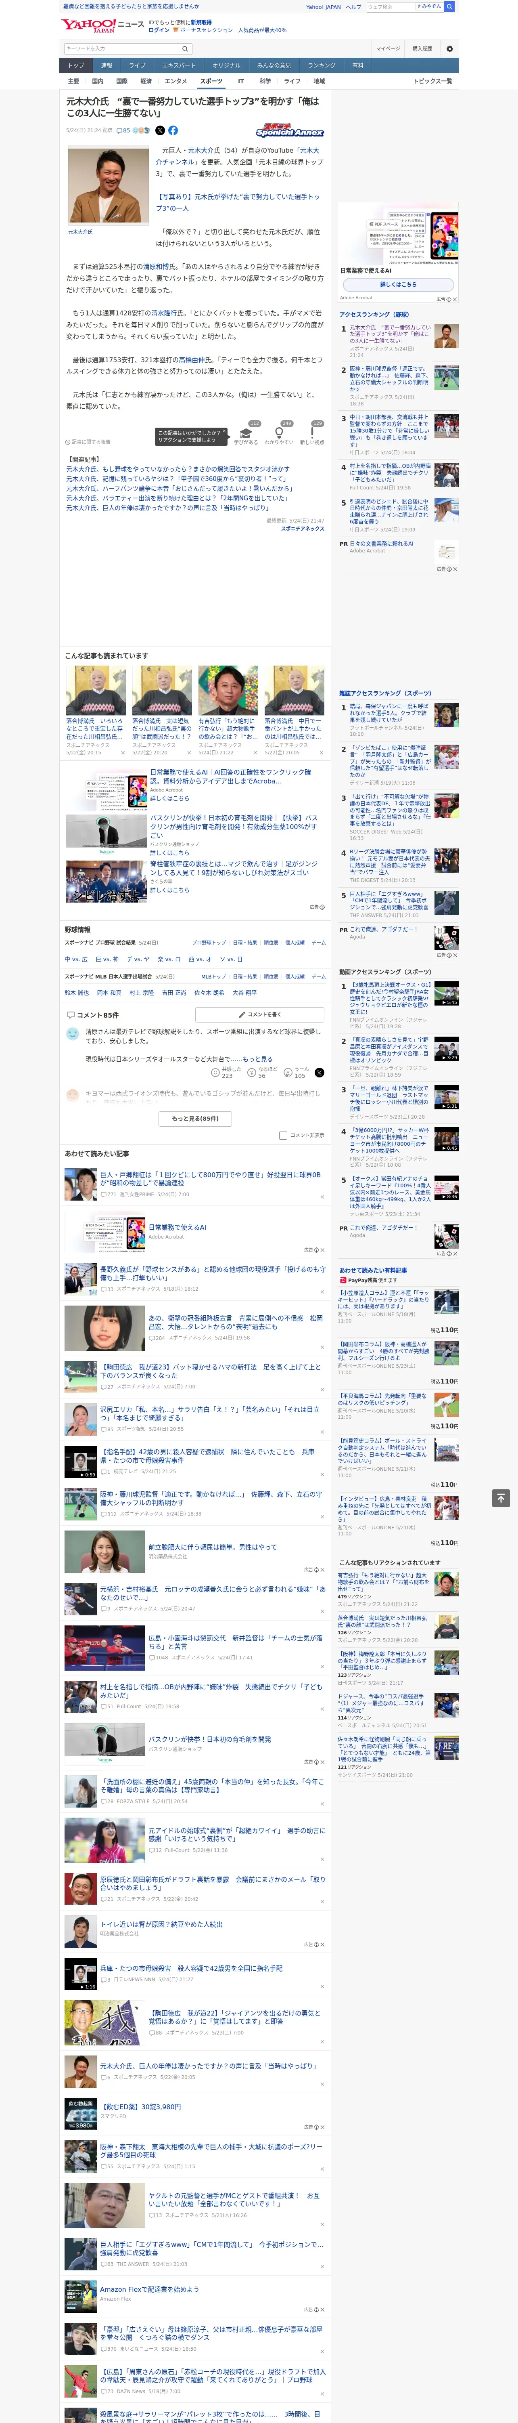The image size is (518, 2423).
Task: Open トピックス一覧 link
Action: point(432,81)
